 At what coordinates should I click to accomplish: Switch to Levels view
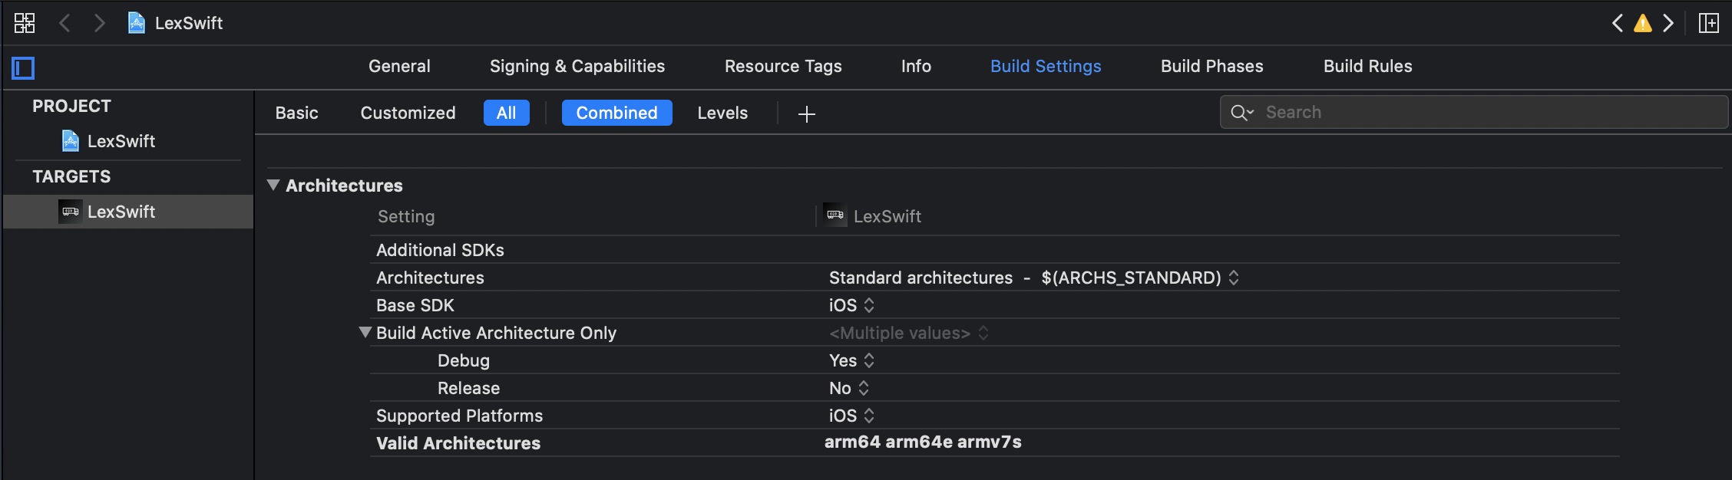pos(722,113)
